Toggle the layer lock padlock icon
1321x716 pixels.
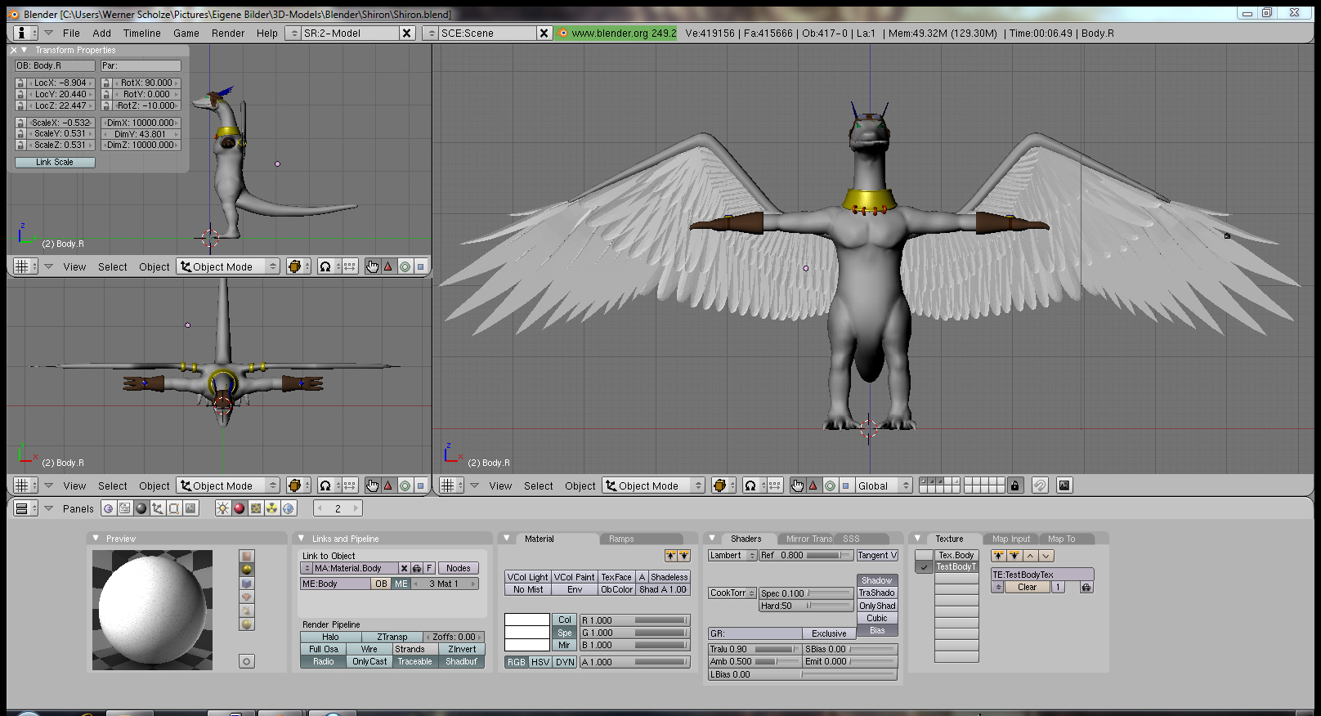pos(1014,486)
